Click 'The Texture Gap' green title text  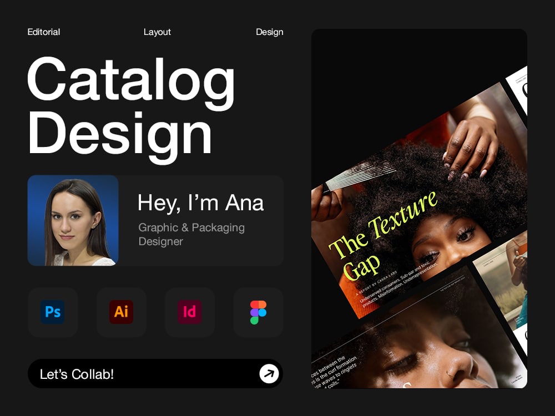tap(382, 236)
